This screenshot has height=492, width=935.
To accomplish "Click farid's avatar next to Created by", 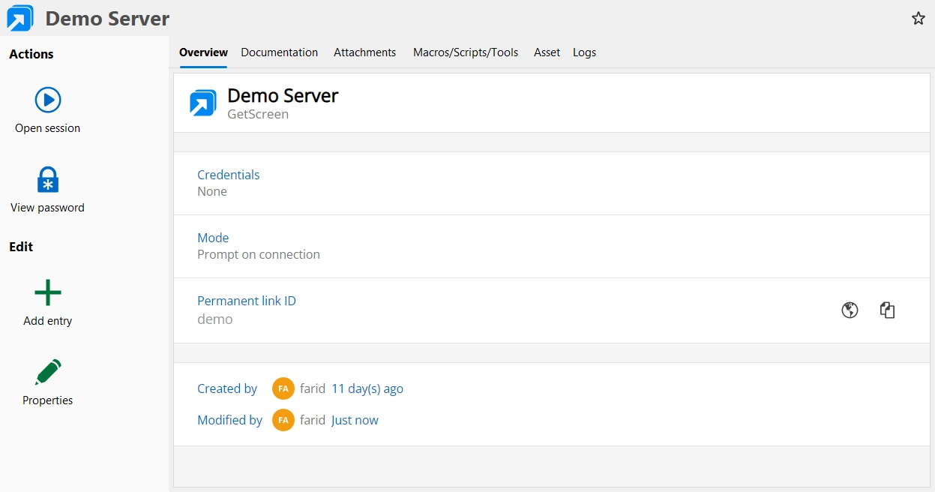I will click(x=283, y=388).
